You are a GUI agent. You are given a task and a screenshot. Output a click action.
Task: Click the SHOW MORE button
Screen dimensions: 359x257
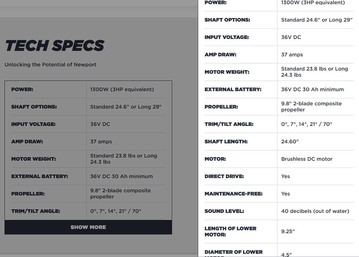coord(88,227)
